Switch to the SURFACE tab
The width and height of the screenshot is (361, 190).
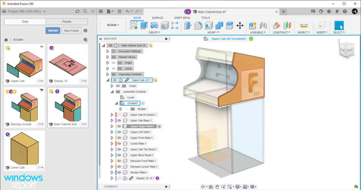point(157,18)
